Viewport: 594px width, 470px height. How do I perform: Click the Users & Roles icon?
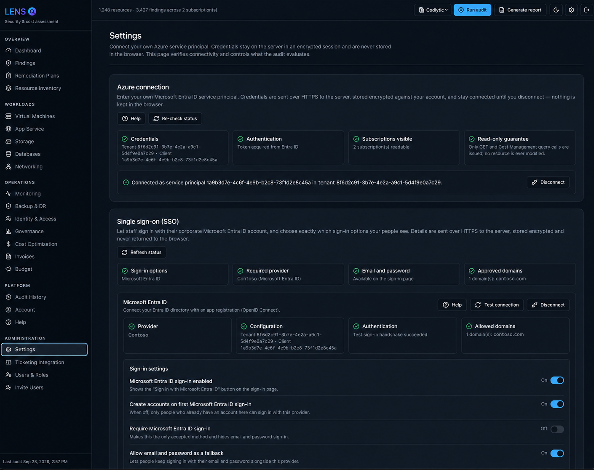[8, 375]
